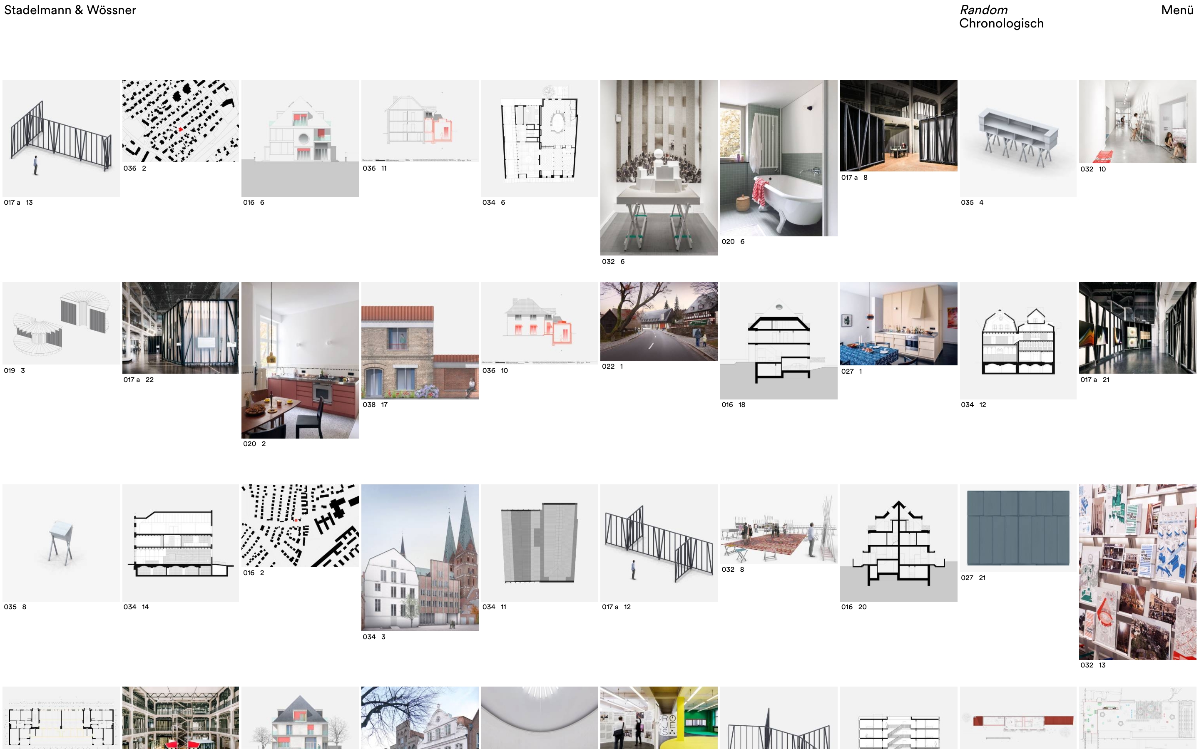Open the model table image 032 6
This screenshot has width=1199, height=749.
(x=659, y=167)
